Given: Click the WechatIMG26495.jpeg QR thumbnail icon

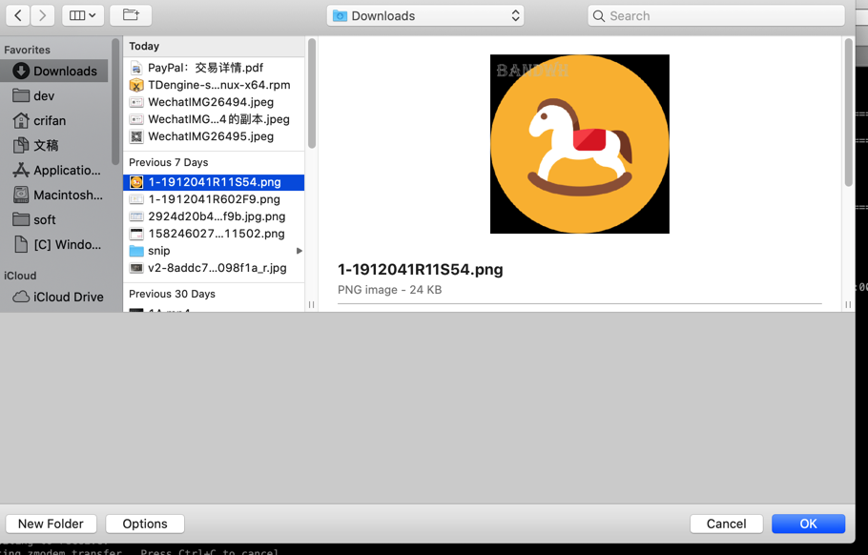Looking at the screenshot, I should [x=136, y=136].
